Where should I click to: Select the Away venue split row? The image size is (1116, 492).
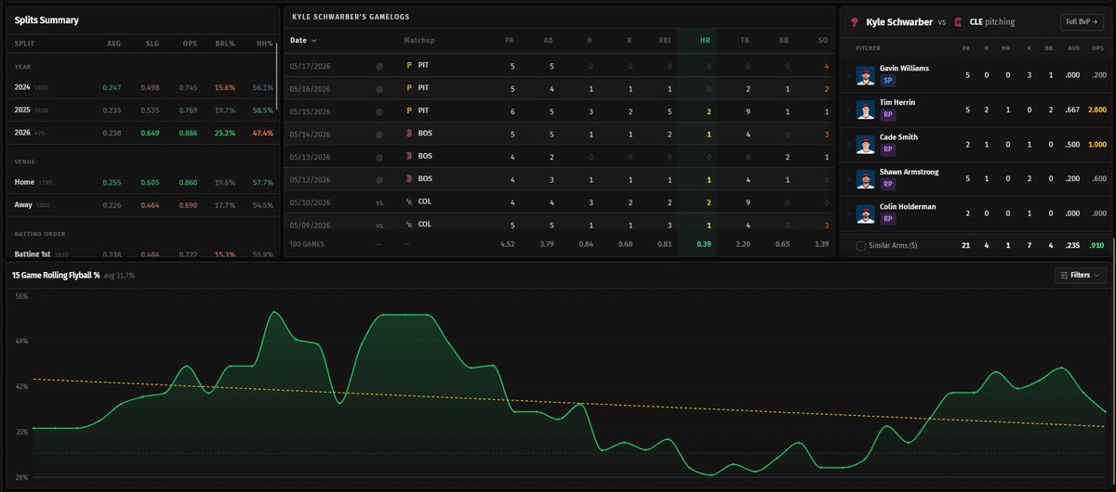tap(144, 204)
